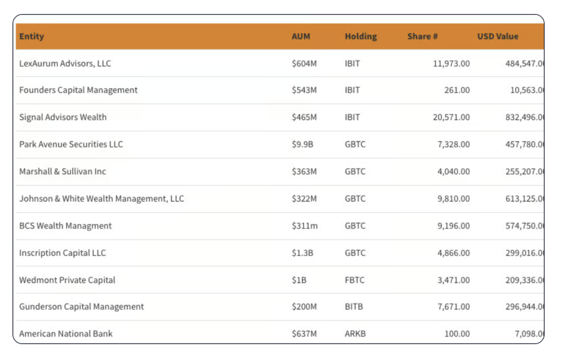Screen dimensions: 577x362
Task: Click the AUM column header to sort
Action: coord(301,36)
